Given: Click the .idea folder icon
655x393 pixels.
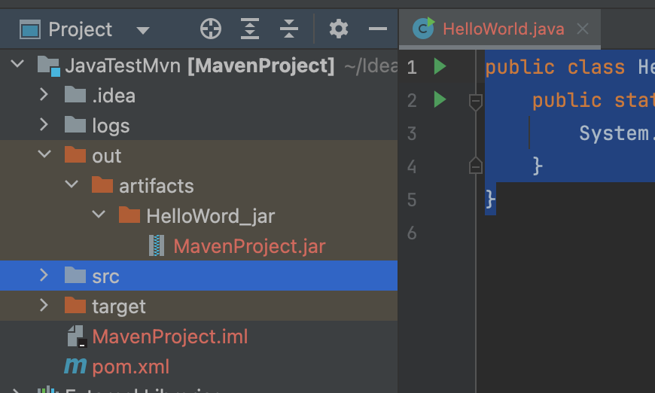Looking at the screenshot, I should click(x=75, y=94).
